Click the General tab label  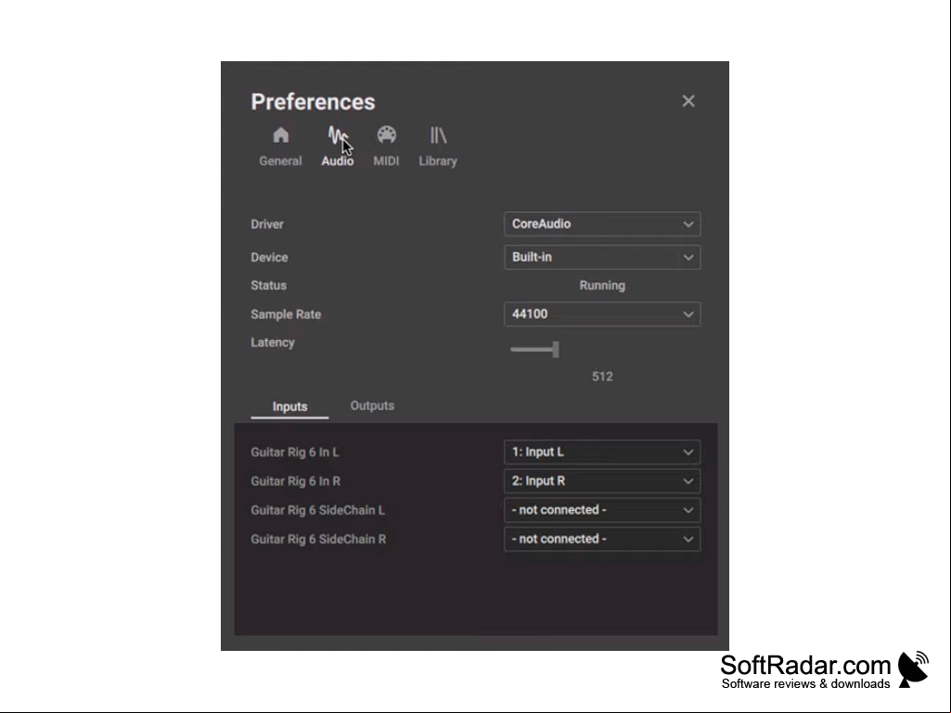(280, 161)
